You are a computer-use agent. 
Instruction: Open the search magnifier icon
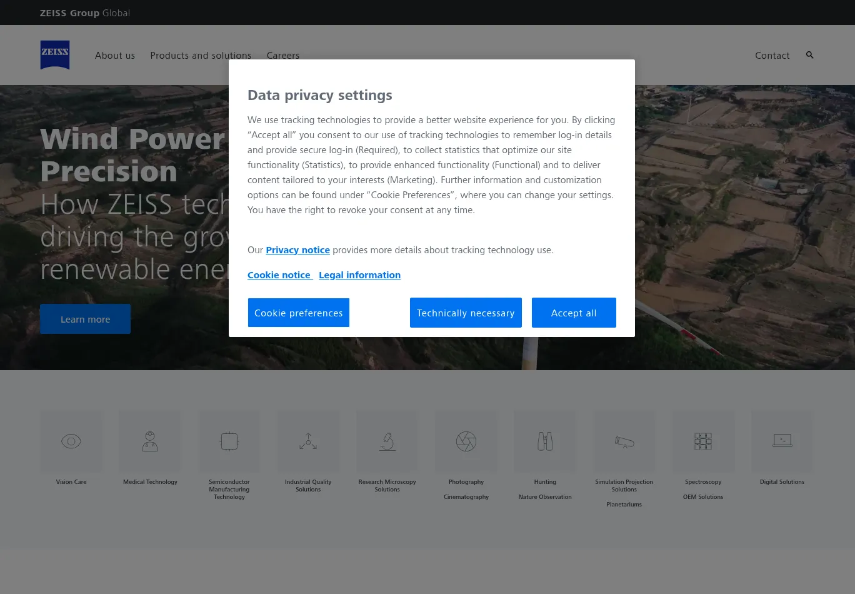tap(809, 55)
